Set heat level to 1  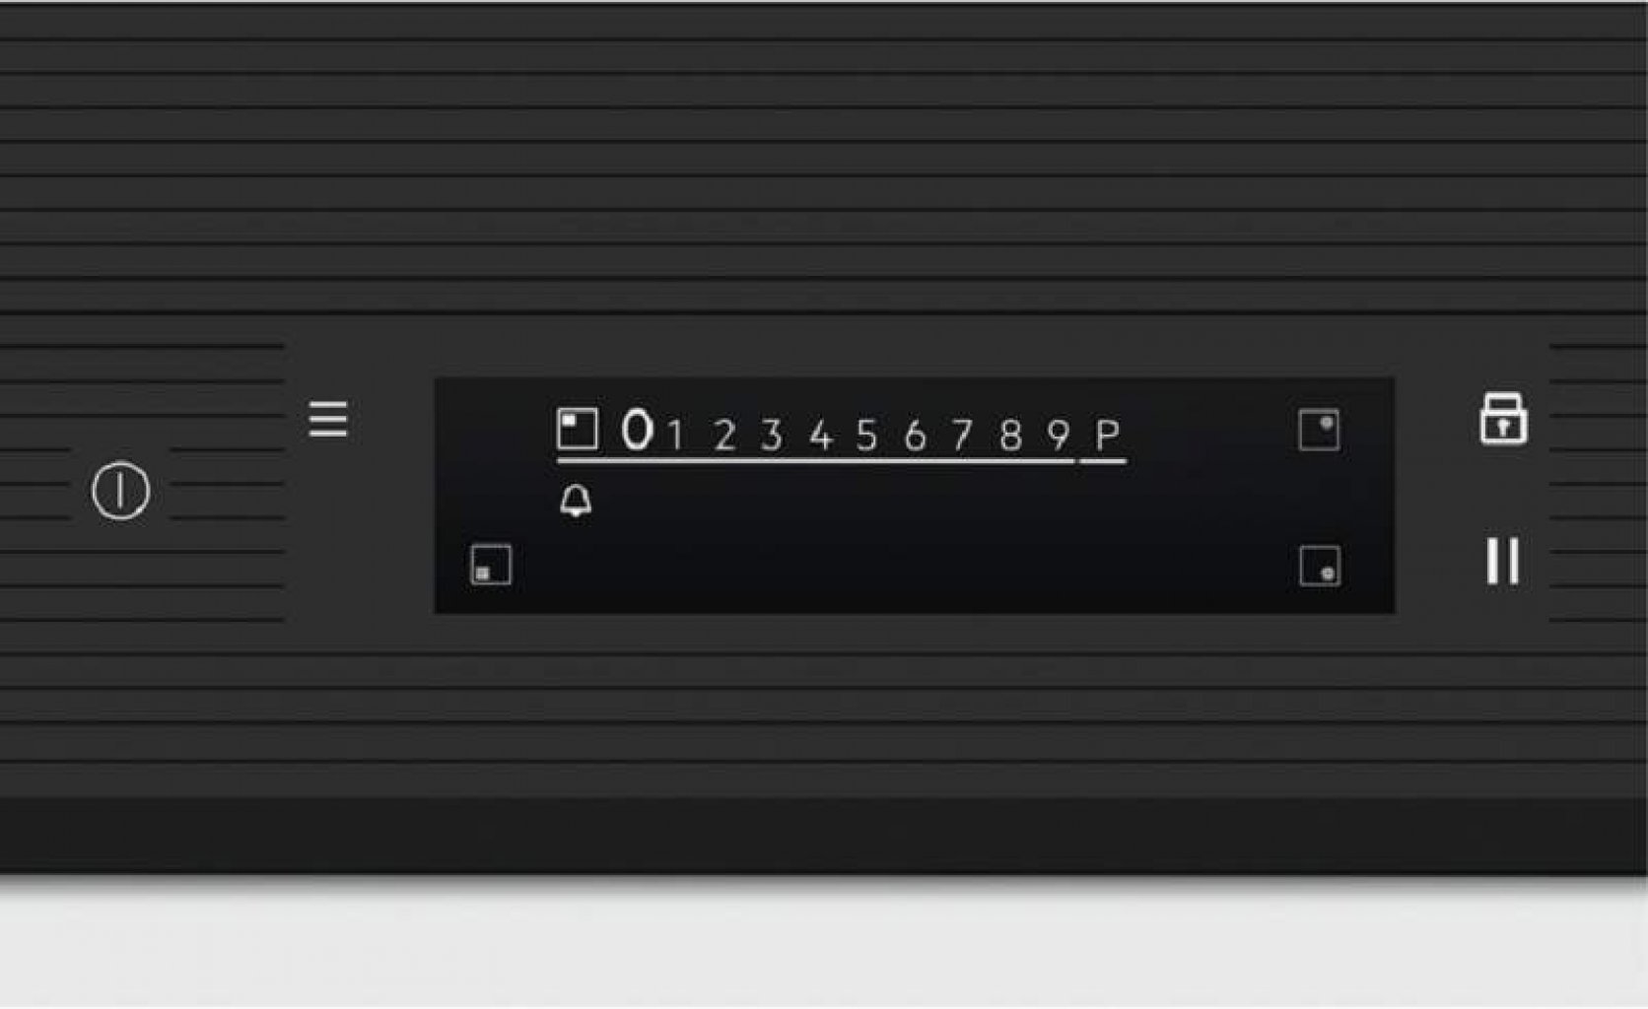(x=675, y=435)
